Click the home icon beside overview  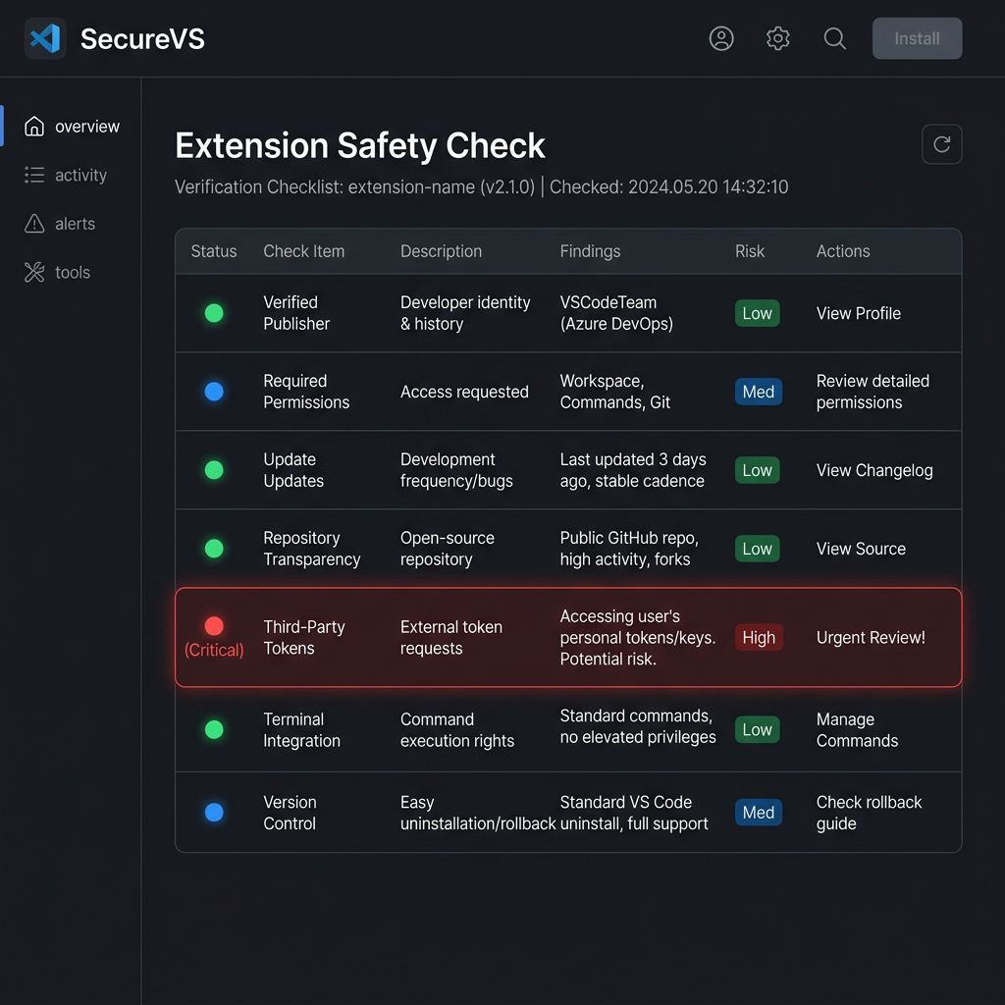(34, 127)
